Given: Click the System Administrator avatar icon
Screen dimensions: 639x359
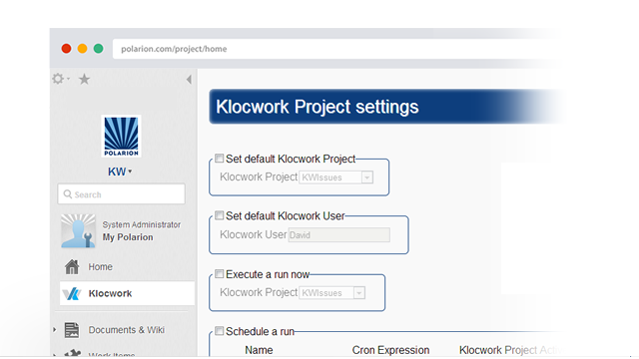Looking at the screenshot, I should [78, 230].
